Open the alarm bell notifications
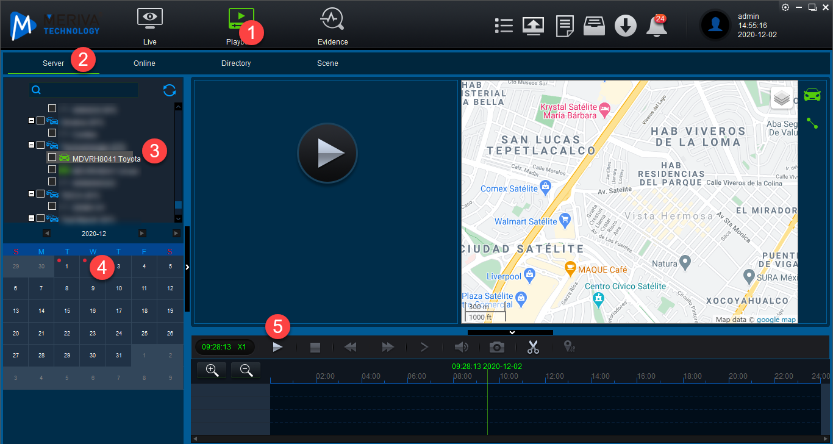 click(x=656, y=26)
